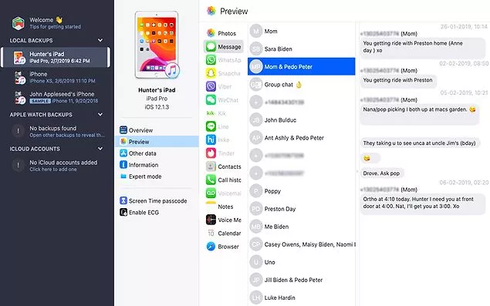
Task: Open the Me Biden conversation
Action: [x=302, y=227]
